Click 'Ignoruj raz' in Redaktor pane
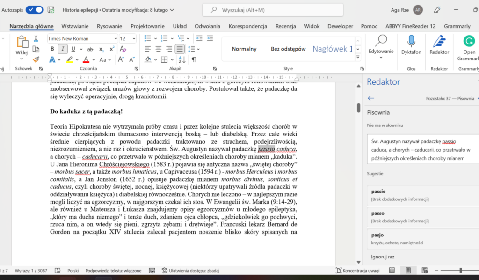Viewport: 479px width, 280px height. coord(382,257)
